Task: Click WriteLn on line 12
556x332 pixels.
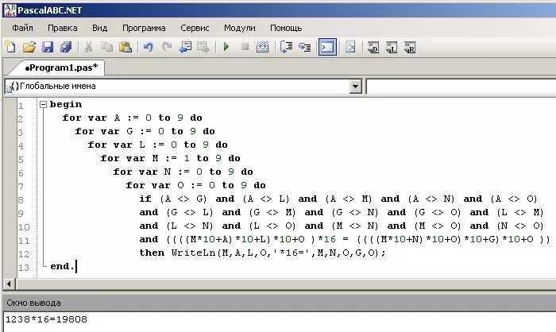Action: point(194,253)
